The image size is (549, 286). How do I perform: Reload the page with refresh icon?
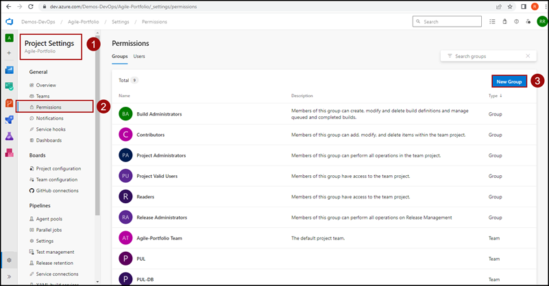click(x=31, y=6)
